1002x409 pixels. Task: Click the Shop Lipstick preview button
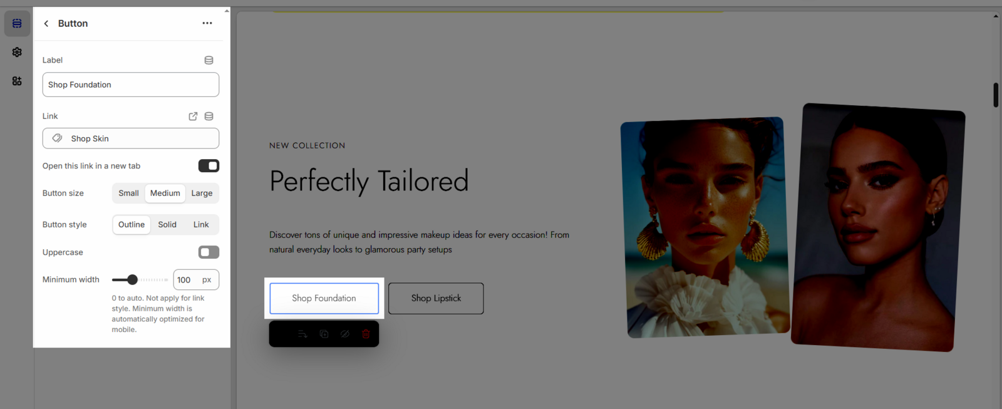(436, 298)
